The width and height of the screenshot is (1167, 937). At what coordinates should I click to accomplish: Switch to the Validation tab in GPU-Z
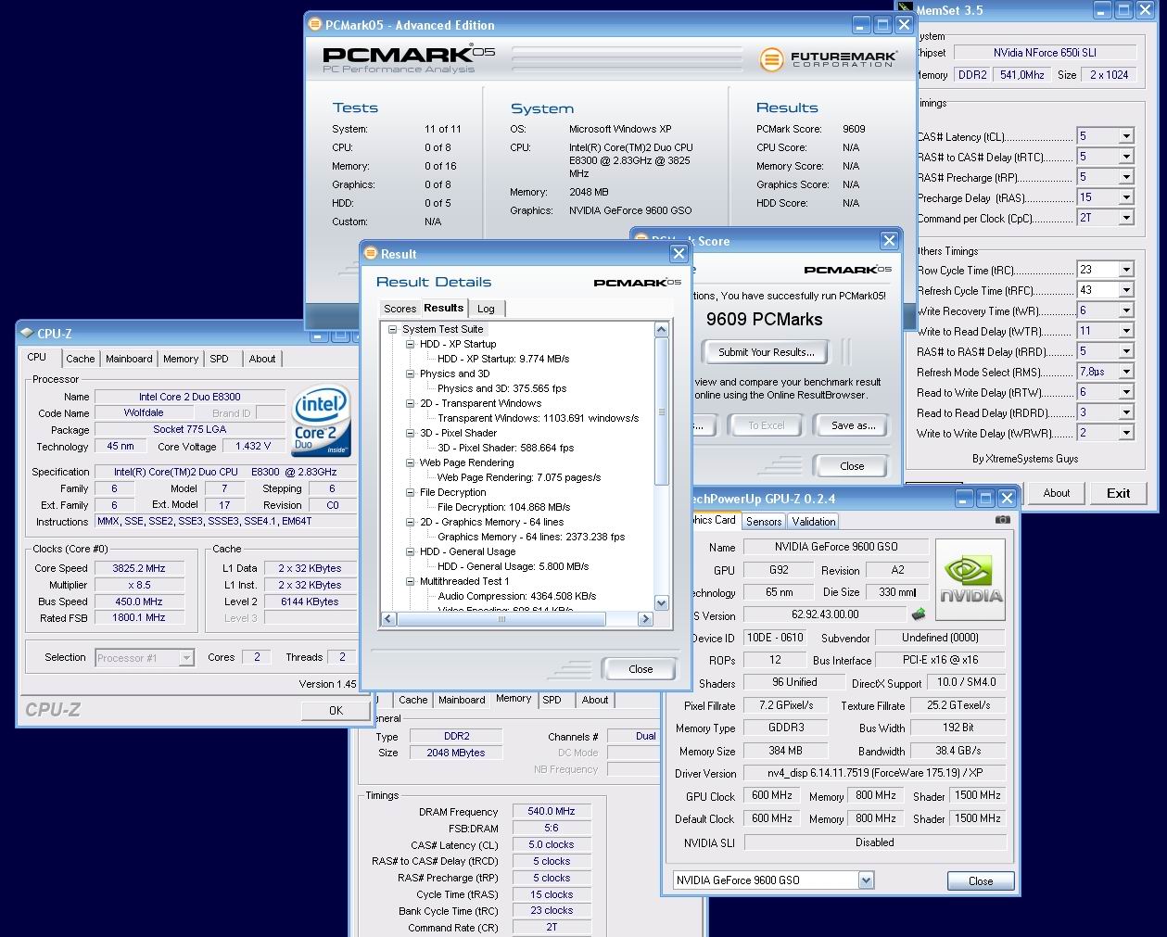click(x=814, y=522)
